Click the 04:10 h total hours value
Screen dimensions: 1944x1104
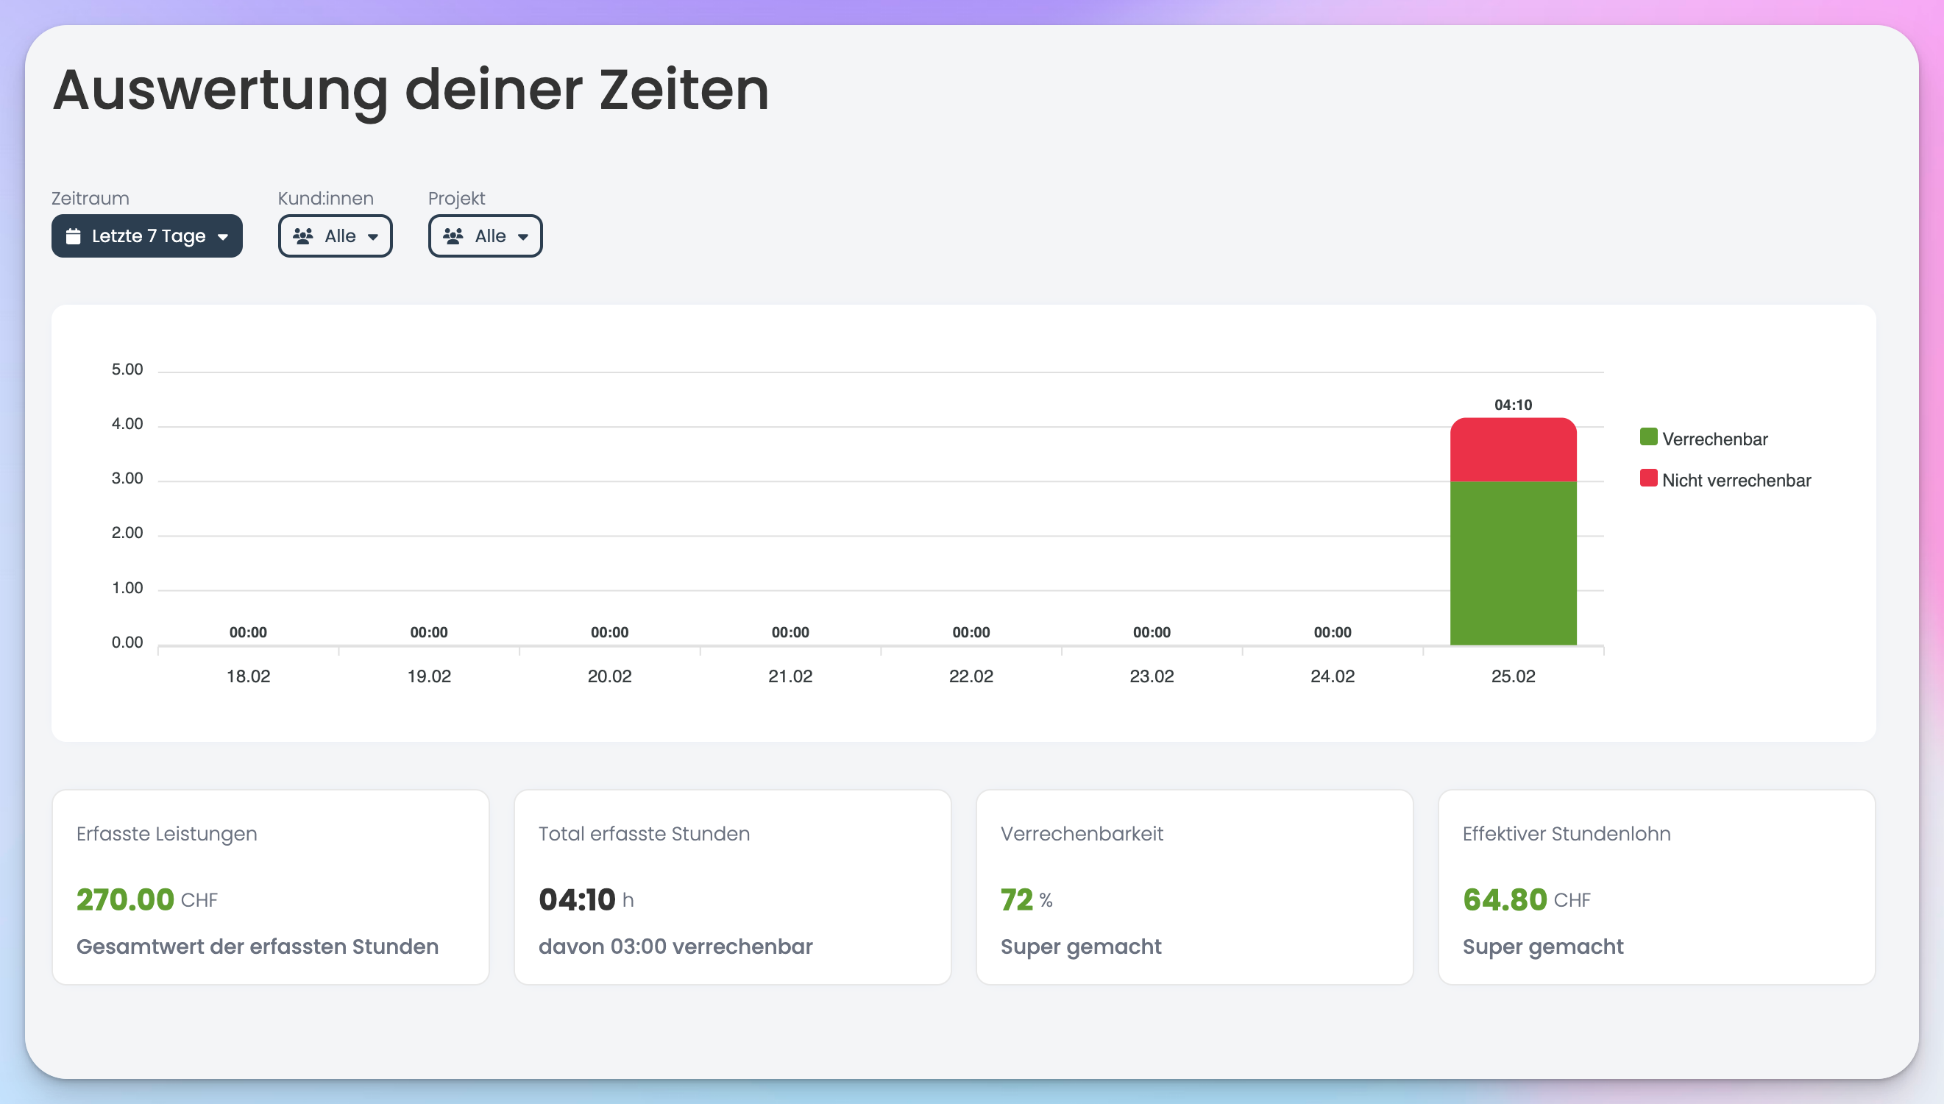(586, 899)
